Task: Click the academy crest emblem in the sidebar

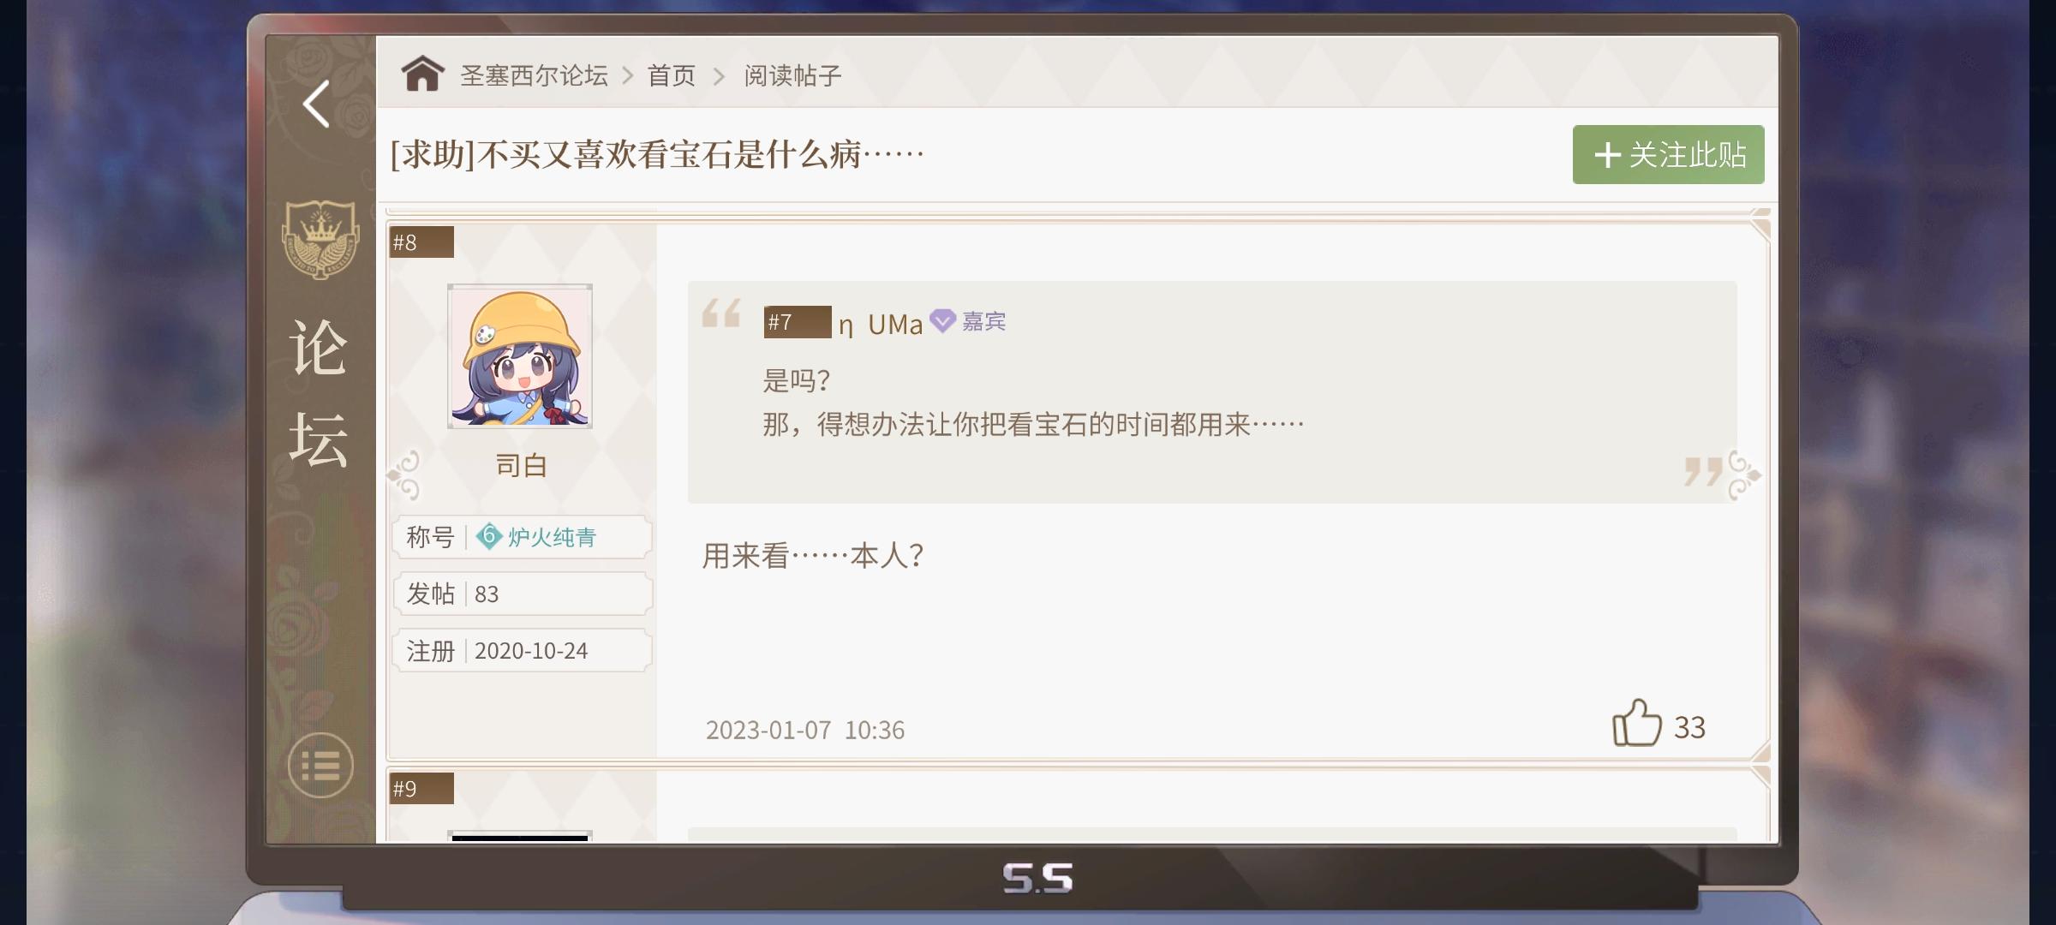Action: 320,239
